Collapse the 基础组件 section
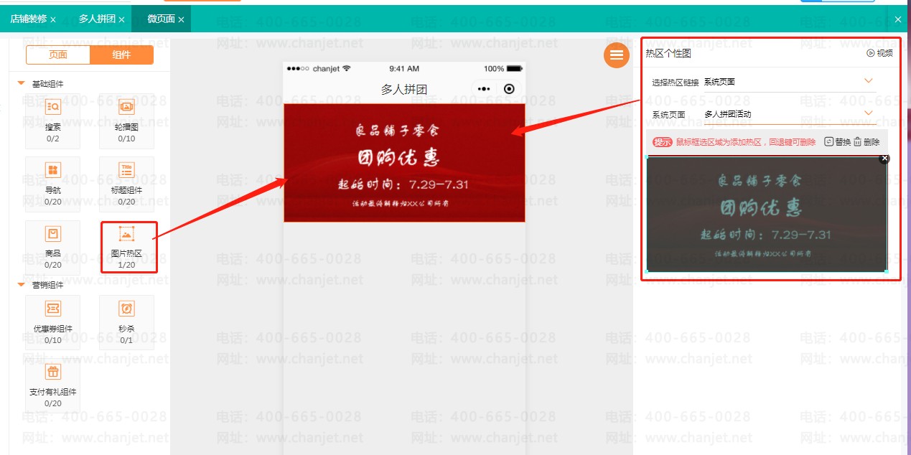Viewport: 911px width, 455px height. 22,84
